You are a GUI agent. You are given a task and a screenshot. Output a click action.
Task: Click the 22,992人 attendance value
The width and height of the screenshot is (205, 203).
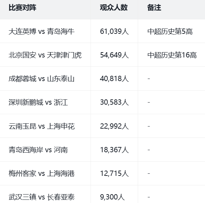[x=114, y=126]
